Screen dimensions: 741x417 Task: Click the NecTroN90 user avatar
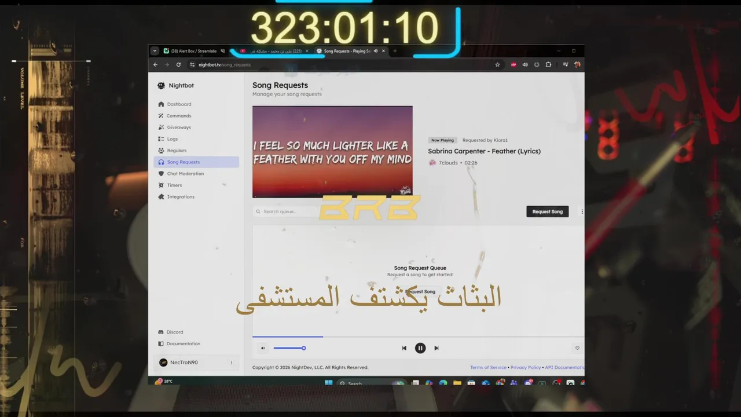[163, 363]
